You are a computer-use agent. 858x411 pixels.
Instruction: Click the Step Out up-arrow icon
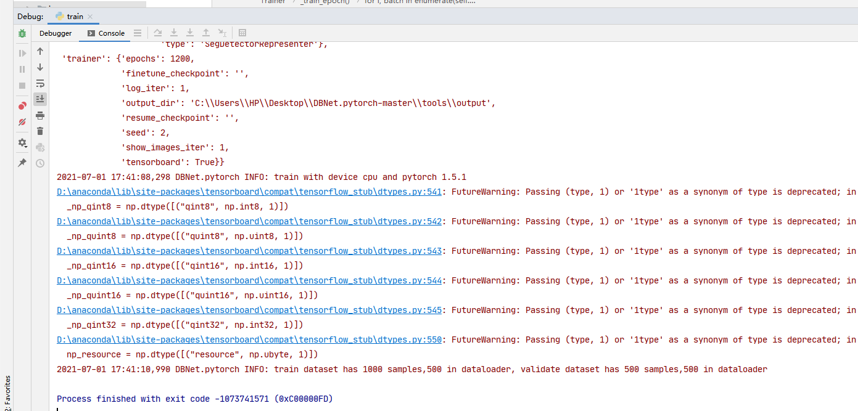pos(206,33)
